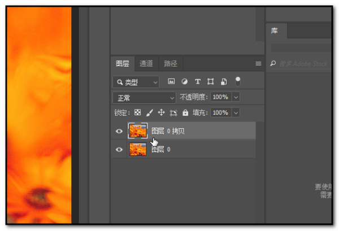Image resolution: width=339 pixels, height=231 pixels.
Task: Toggle the layer filtering switch
Action: pos(238,81)
